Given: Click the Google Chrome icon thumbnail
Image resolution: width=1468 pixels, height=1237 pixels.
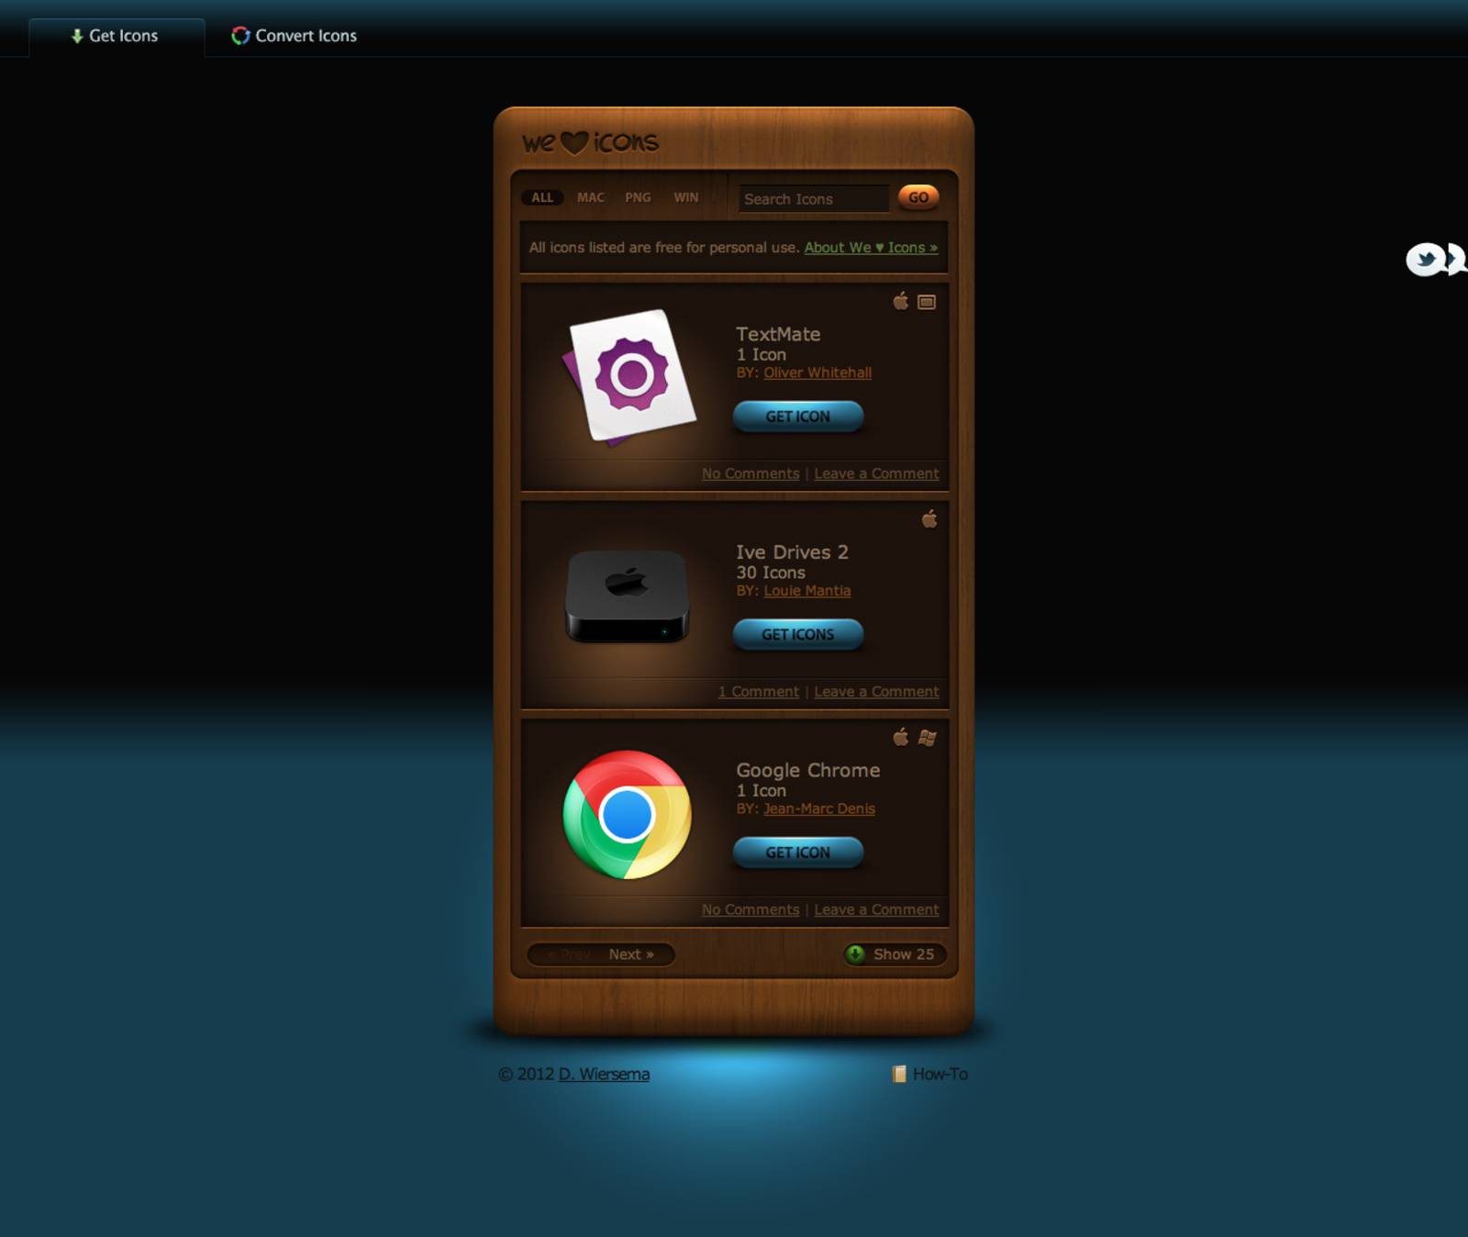Looking at the screenshot, I should click(628, 815).
